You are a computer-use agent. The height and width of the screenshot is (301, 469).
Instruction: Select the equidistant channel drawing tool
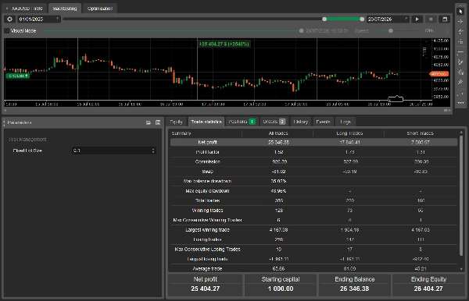click(x=460, y=73)
